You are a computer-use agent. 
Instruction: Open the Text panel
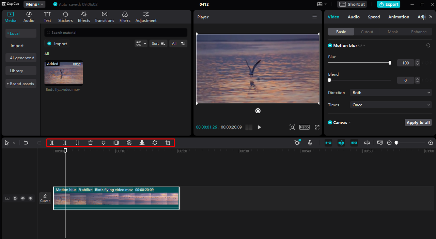(47, 17)
